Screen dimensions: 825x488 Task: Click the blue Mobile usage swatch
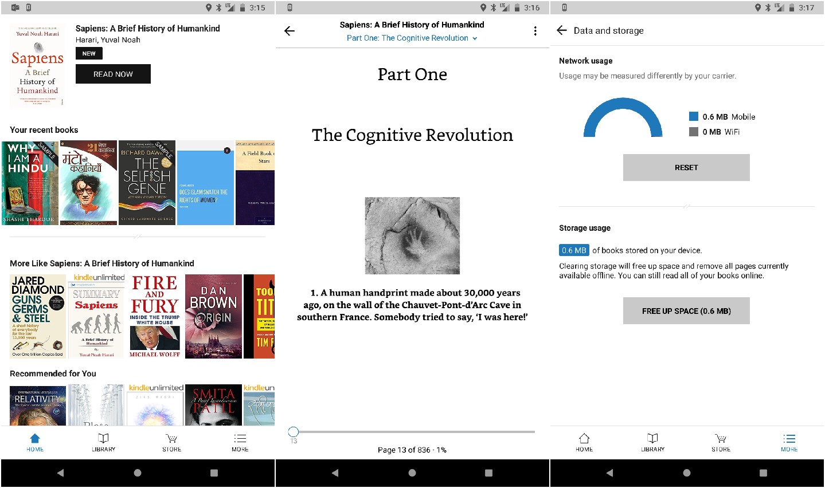coord(693,116)
